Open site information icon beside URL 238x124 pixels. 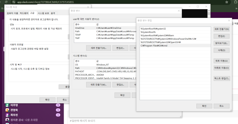pos(14,2)
